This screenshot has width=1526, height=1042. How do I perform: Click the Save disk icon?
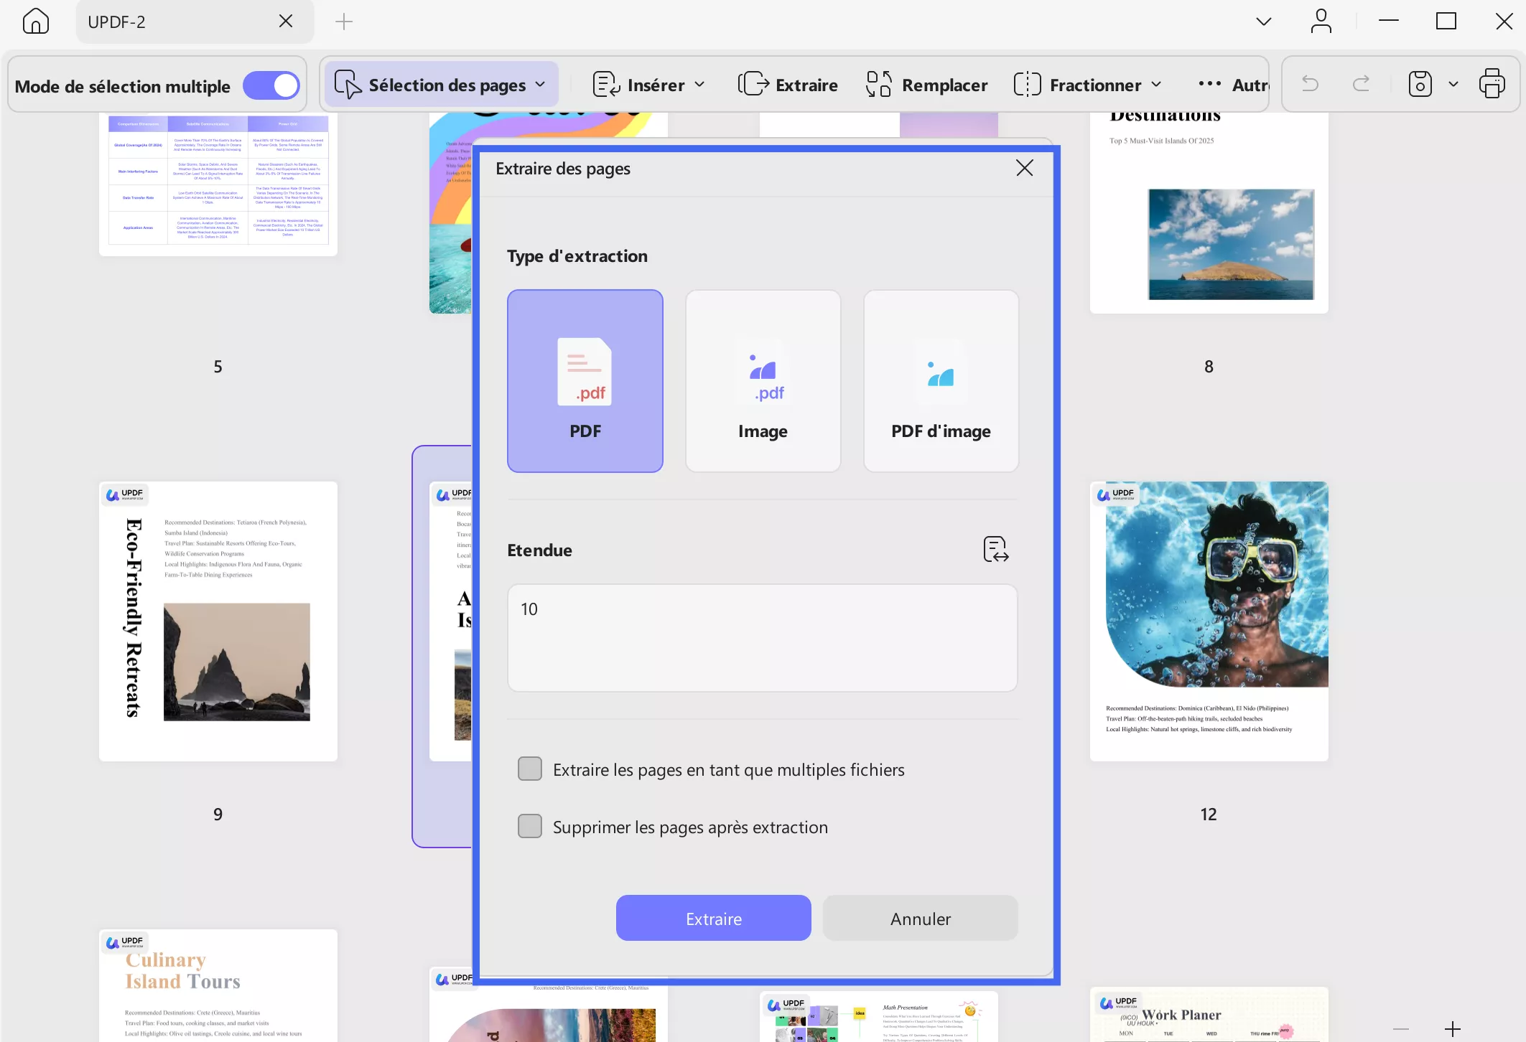1420,85
